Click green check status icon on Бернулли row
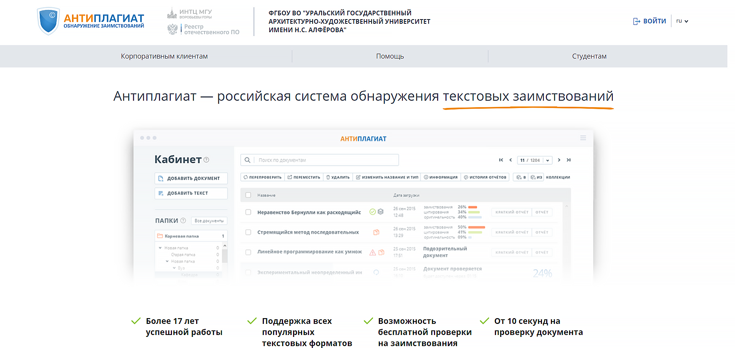Viewport: 735px width, 348px height. (x=372, y=212)
